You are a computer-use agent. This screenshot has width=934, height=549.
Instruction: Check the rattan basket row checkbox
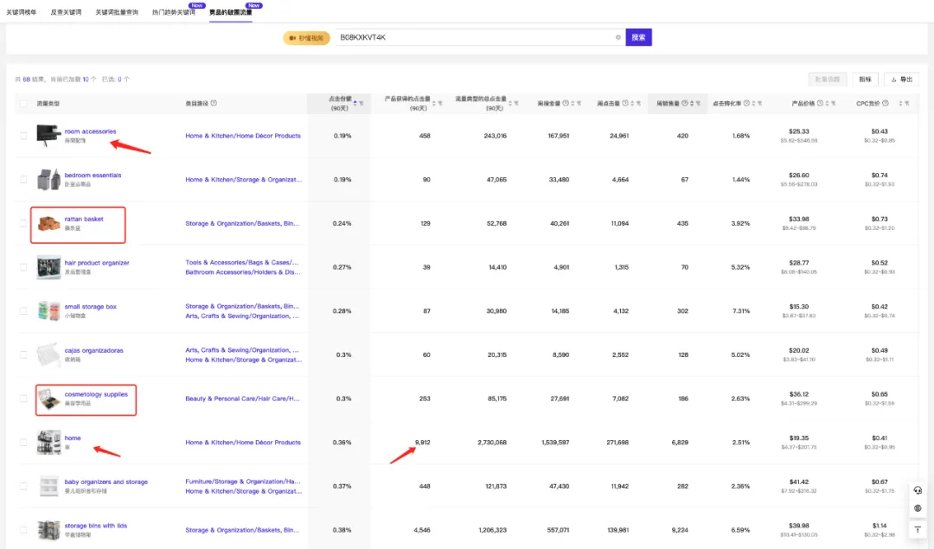tap(23, 223)
